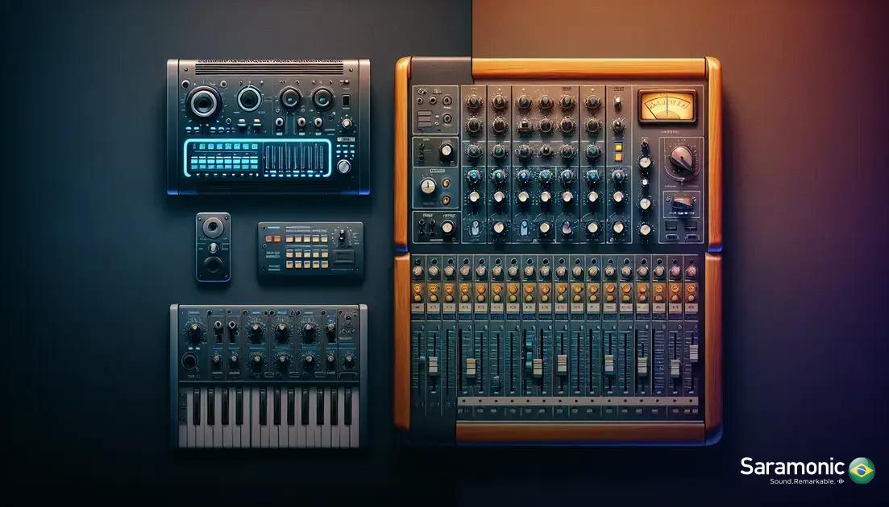Click the largest ringed dial on the top-left synth
Image resolution: width=889 pixels, height=507 pixels.
pos(204,102)
